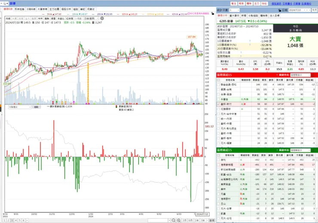
Task: Uncheck the highlighted 富邦 pink row checkbox
Action: [218, 104]
